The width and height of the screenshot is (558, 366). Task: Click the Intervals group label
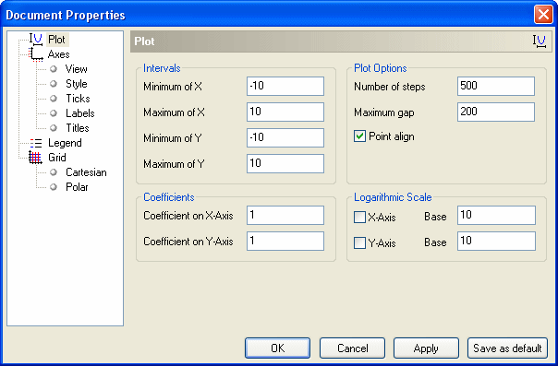click(x=162, y=68)
